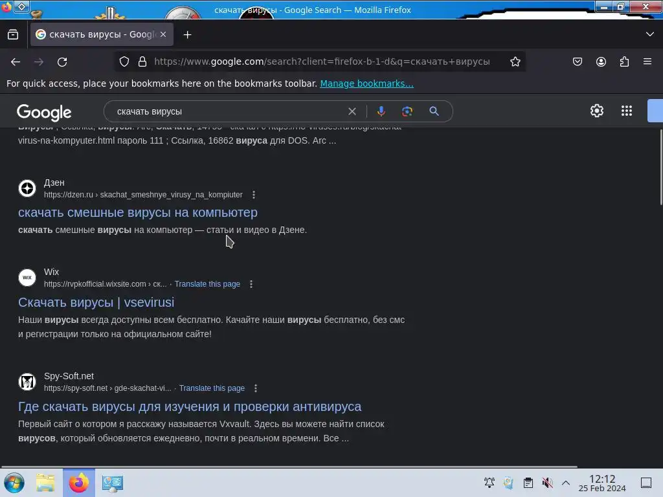
Task: Open the Firefox View icon
Action: coord(13,35)
